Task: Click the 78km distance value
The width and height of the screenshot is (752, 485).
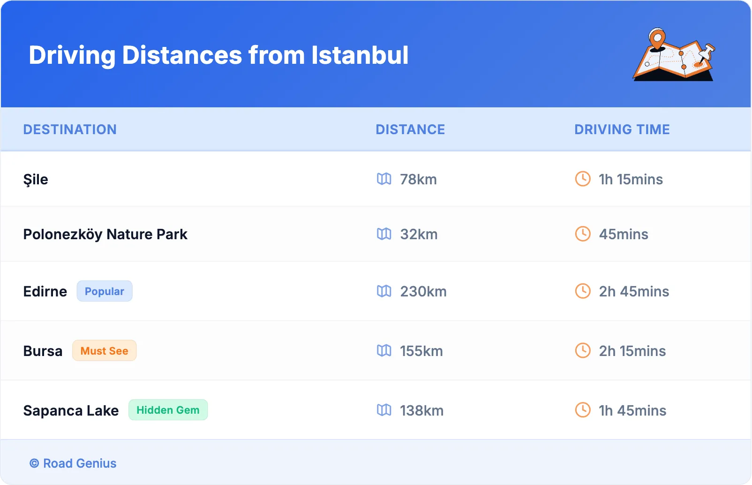Action: point(418,179)
